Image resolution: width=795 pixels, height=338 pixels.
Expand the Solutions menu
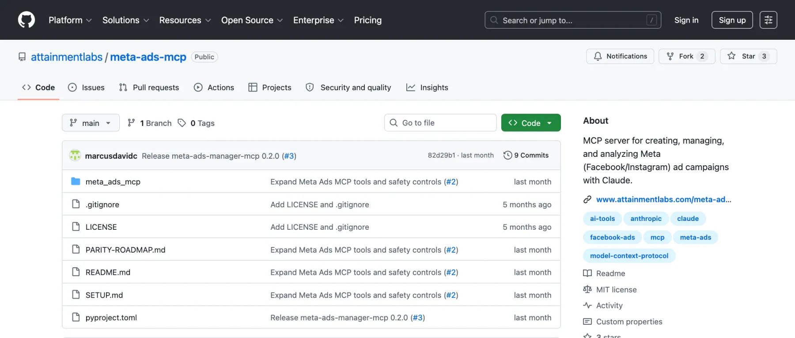point(125,20)
